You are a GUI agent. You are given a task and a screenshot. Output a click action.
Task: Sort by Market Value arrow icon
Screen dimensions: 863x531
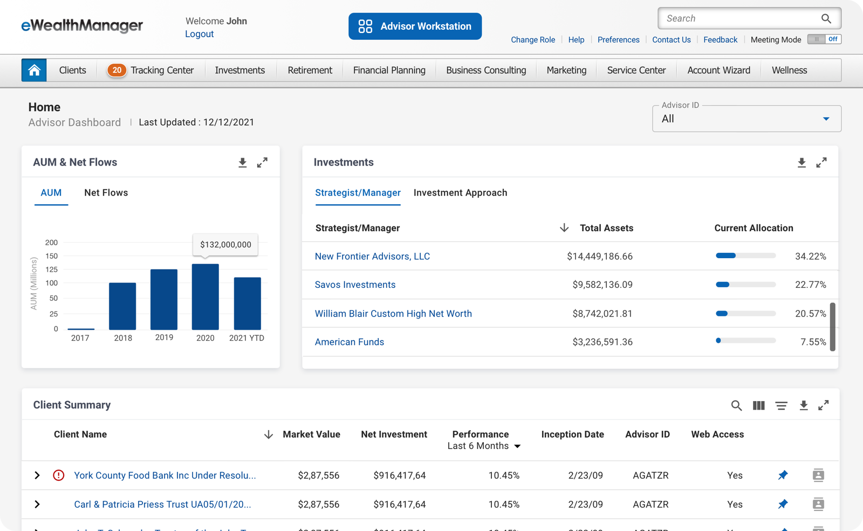[x=269, y=435]
